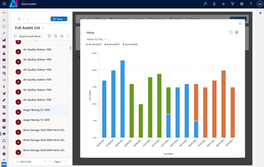Screen dimensions: 264x167
Task: Open the MM area switcher at sidebar bottom
Action: 4,164
